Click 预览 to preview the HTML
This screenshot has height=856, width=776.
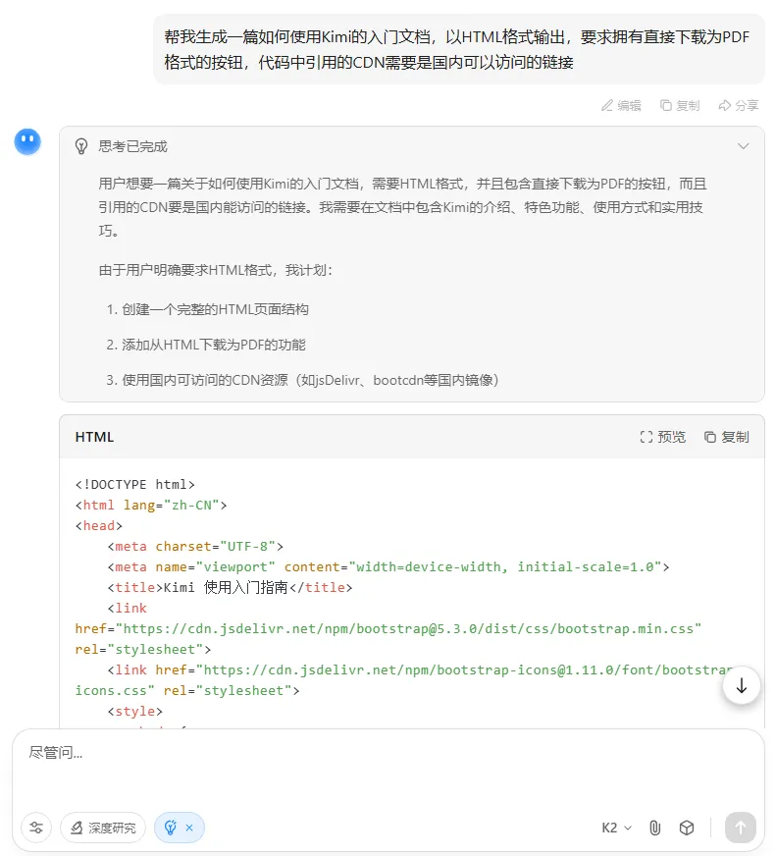click(x=662, y=437)
